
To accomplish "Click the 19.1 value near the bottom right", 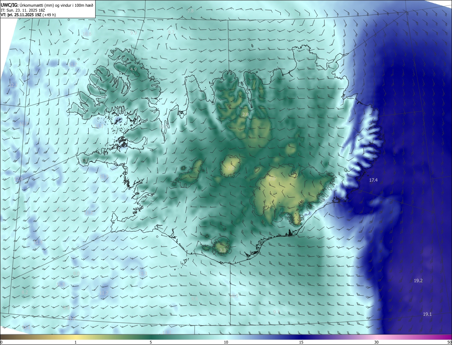I will click(427, 314).
